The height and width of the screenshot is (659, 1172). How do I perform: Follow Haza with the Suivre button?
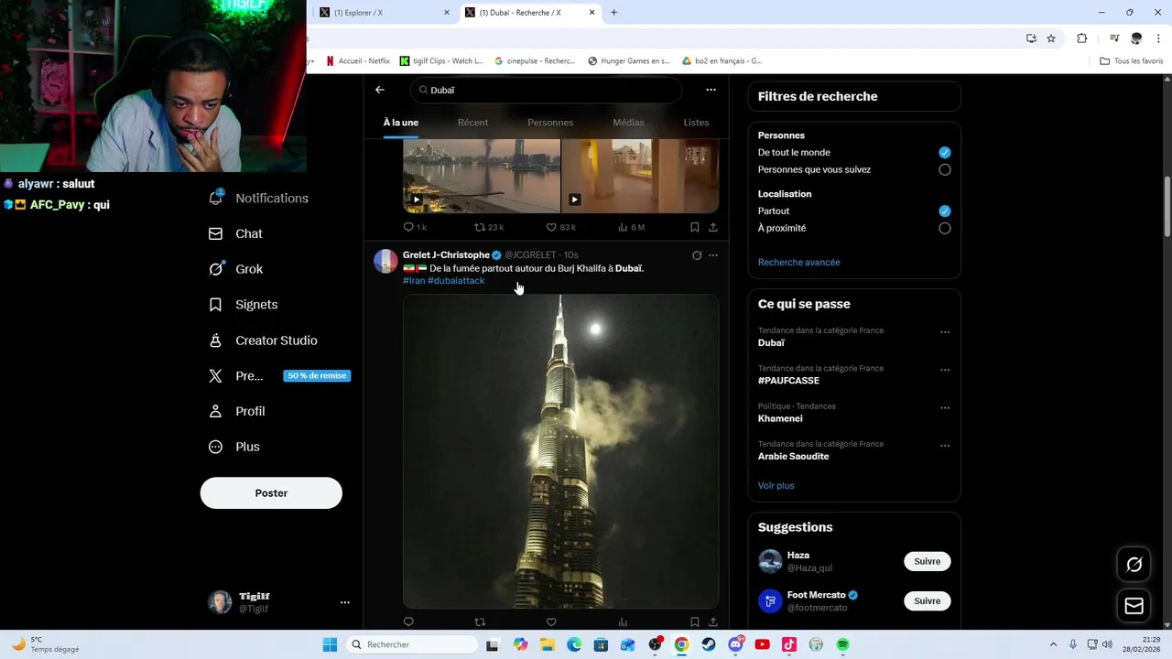click(x=927, y=562)
